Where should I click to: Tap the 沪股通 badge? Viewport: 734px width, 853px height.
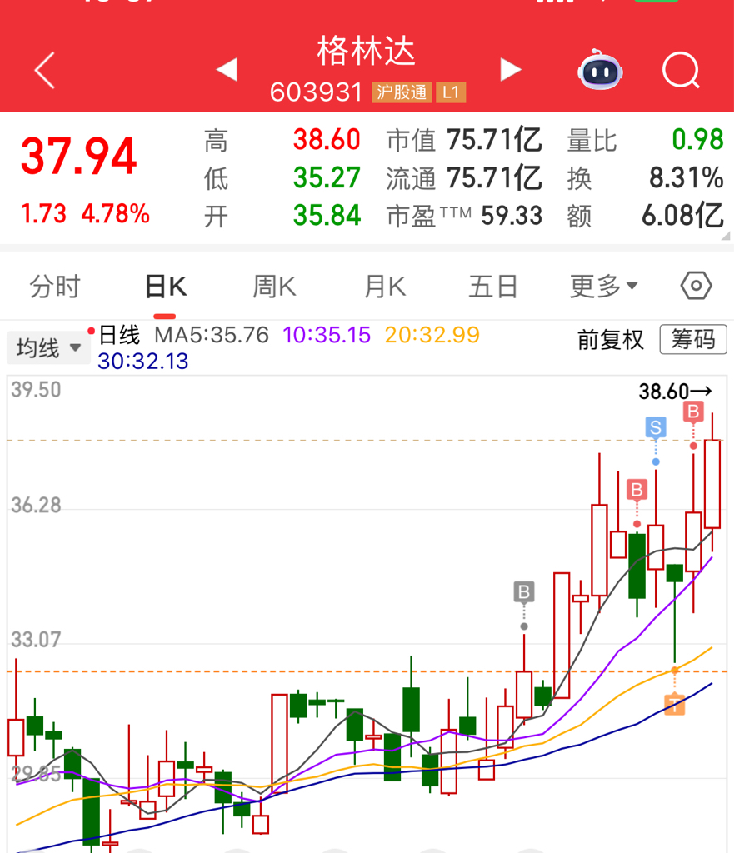pyautogui.click(x=402, y=92)
